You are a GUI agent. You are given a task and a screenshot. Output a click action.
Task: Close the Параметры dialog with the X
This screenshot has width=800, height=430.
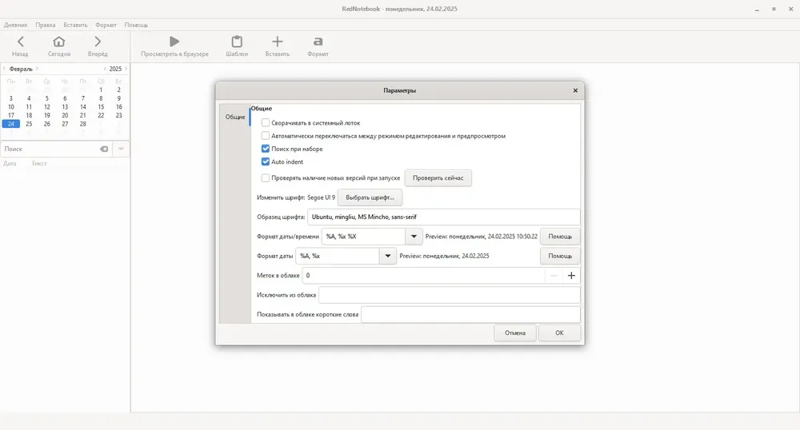(575, 90)
